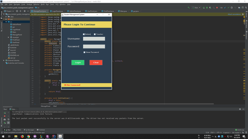The width and height of the screenshot is (248, 139).
Task: Open the Structure side tool window
Action: [2, 27]
